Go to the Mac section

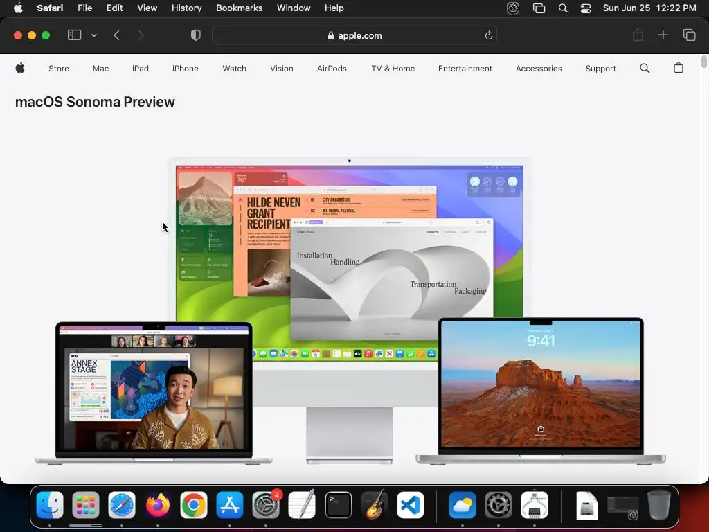tap(100, 69)
